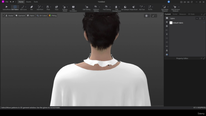
Task: Open the Add Point dropdown arrow
Action: pos(42,7)
